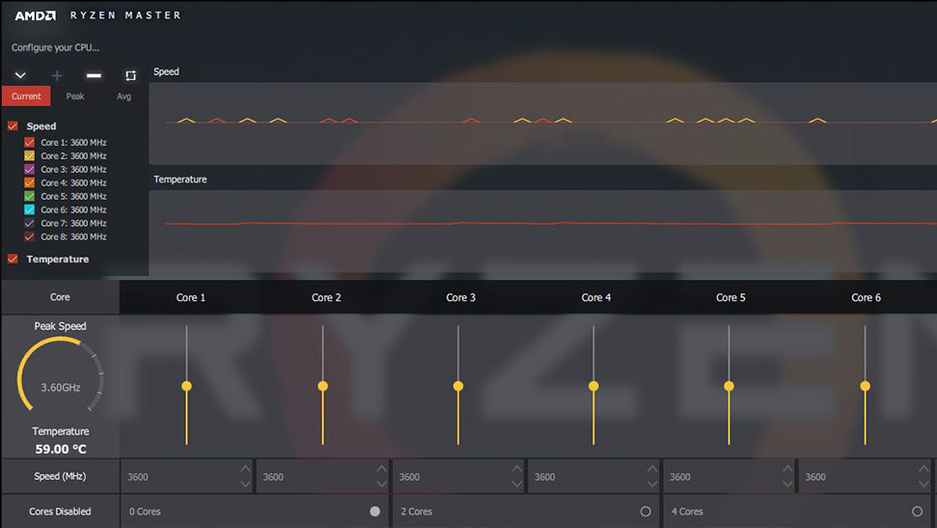Click the Core 1 column header
The width and height of the screenshot is (937, 528).
191,297
